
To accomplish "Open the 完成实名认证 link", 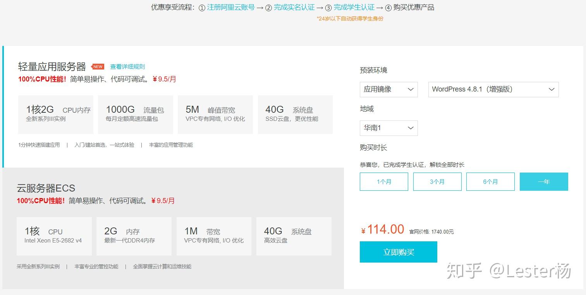I will 294,7.
